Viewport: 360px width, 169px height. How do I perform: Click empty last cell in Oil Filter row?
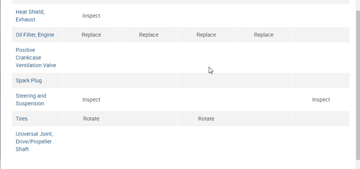point(321,35)
